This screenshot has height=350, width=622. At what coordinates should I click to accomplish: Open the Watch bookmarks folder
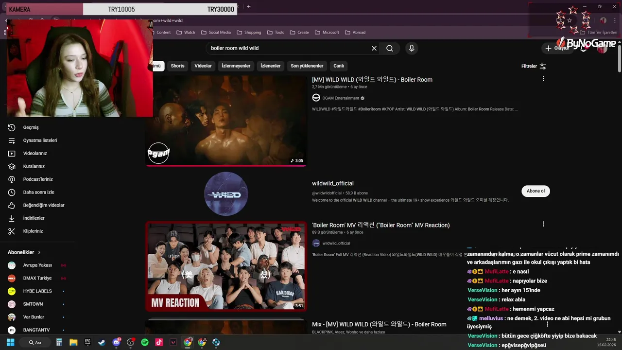pos(186,33)
